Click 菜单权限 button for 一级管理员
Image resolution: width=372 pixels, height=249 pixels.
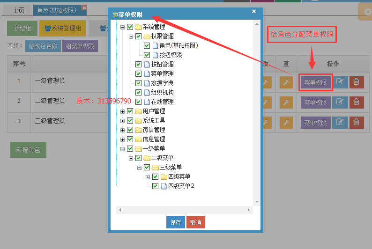315,82
